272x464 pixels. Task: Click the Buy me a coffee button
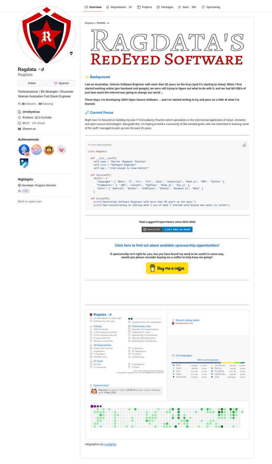[167, 268]
